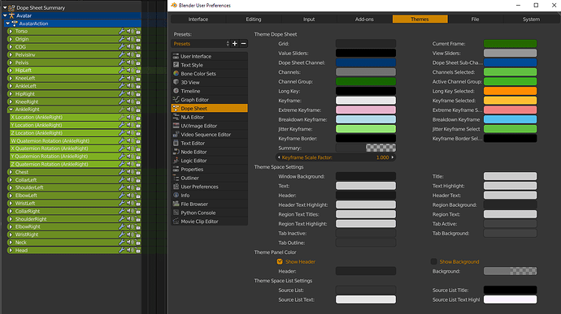This screenshot has height=314, width=561.
Task: Collapse the AnkleRight channel group
Action: (11, 110)
